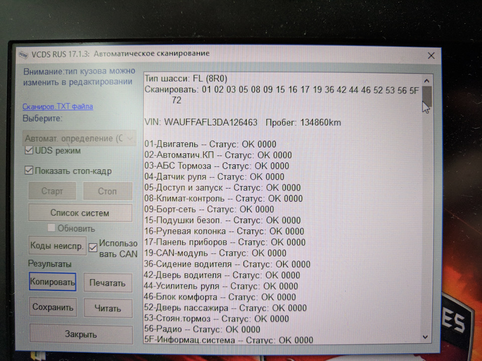Select the 19-CAN-модуль status line
This screenshot has height=361, width=482.
215,253
